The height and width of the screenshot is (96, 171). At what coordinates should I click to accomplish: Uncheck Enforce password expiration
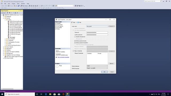coord(75,43)
